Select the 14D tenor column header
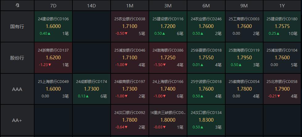 point(92,5)
